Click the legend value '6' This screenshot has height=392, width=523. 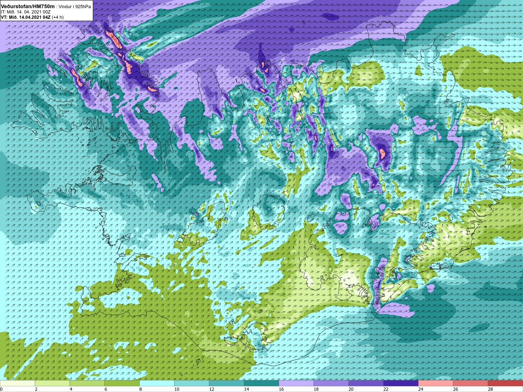point(106,389)
